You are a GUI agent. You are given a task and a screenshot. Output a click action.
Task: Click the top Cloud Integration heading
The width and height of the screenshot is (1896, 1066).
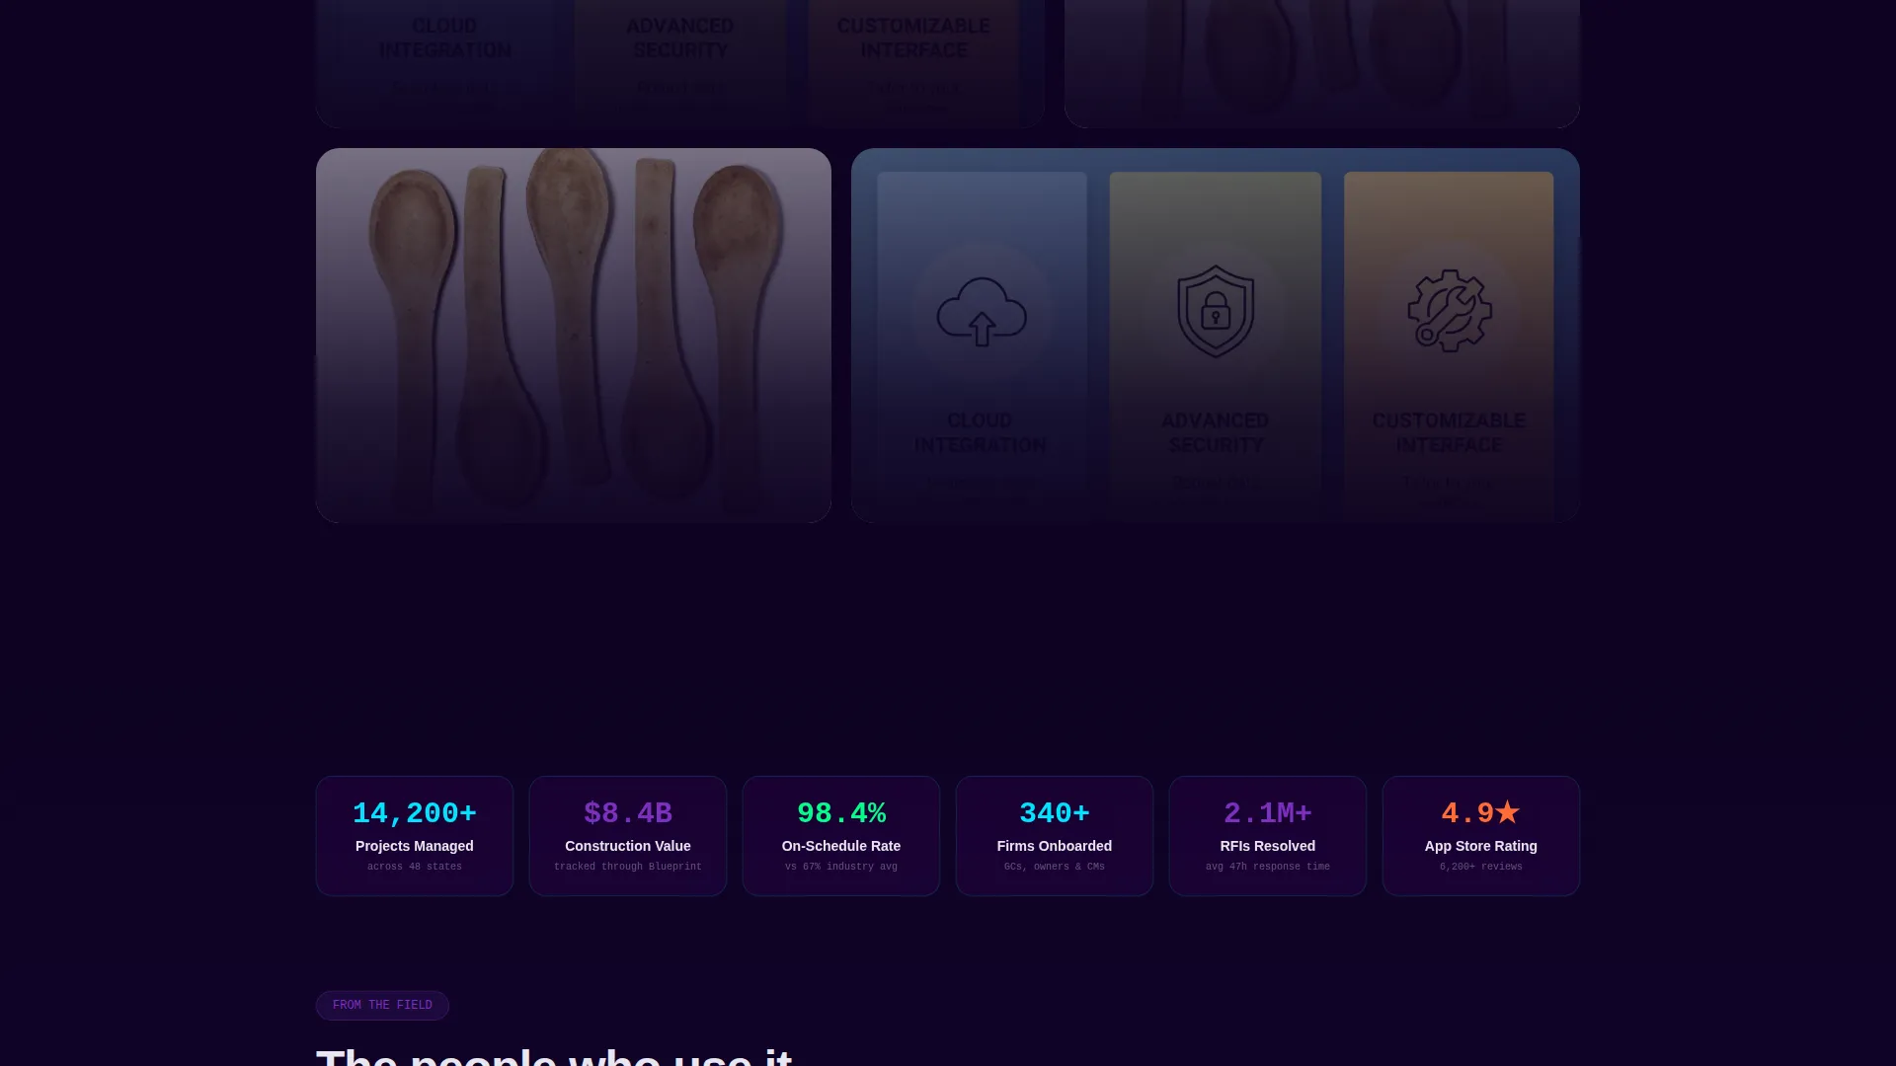point(445,38)
